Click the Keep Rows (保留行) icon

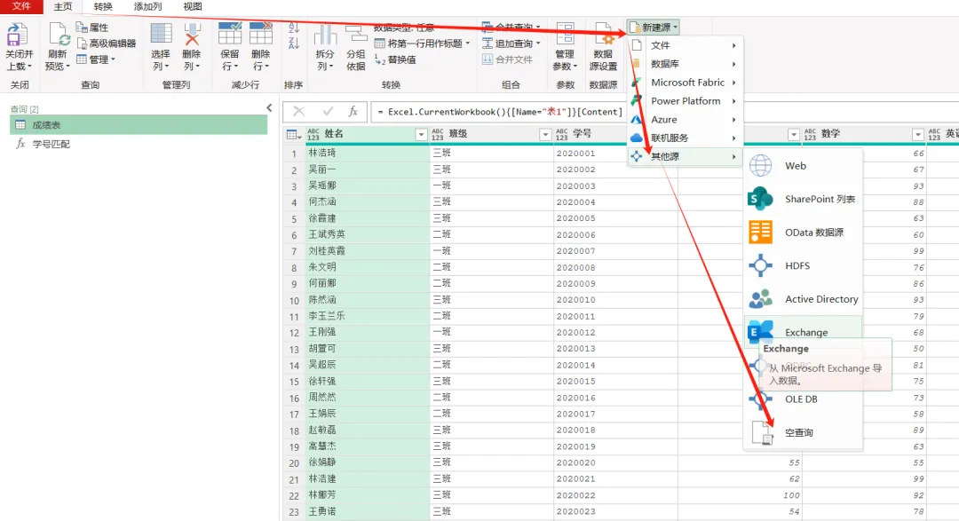pyautogui.click(x=230, y=35)
